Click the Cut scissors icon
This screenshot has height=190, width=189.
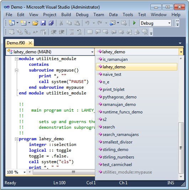click(x=61, y=23)
